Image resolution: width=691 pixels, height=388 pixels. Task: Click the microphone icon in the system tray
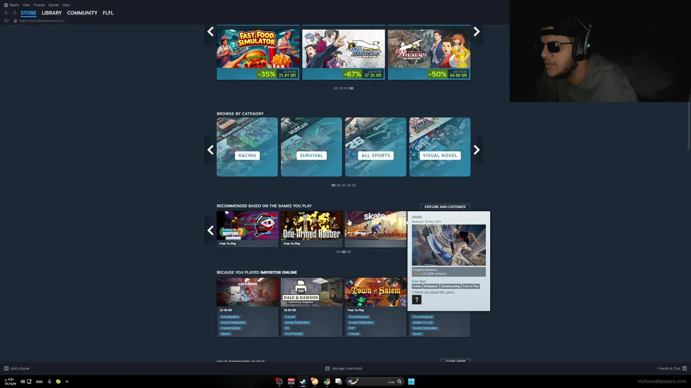point(49,382)
